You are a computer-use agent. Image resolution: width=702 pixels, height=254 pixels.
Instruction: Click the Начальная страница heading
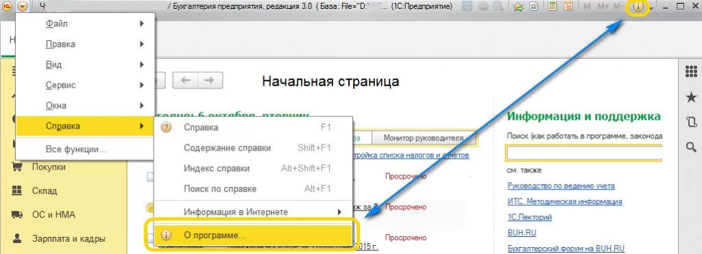click(x=330, y=81)
